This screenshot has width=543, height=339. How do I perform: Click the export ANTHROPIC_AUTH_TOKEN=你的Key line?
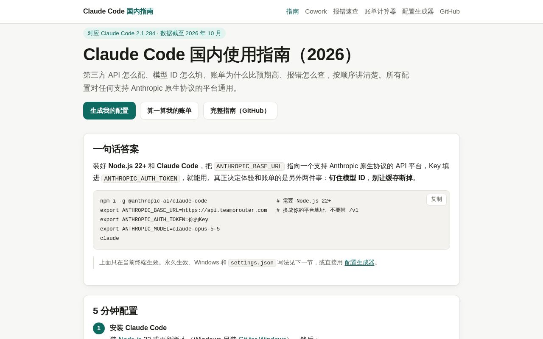(x=154, y=220)
